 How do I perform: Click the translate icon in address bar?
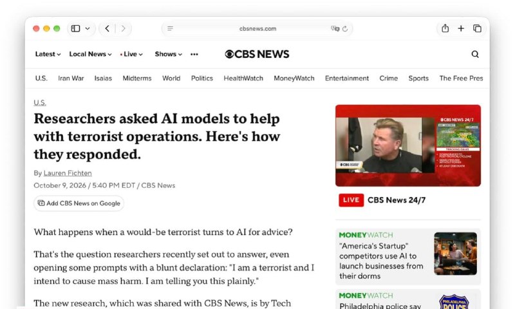(335, 28)
